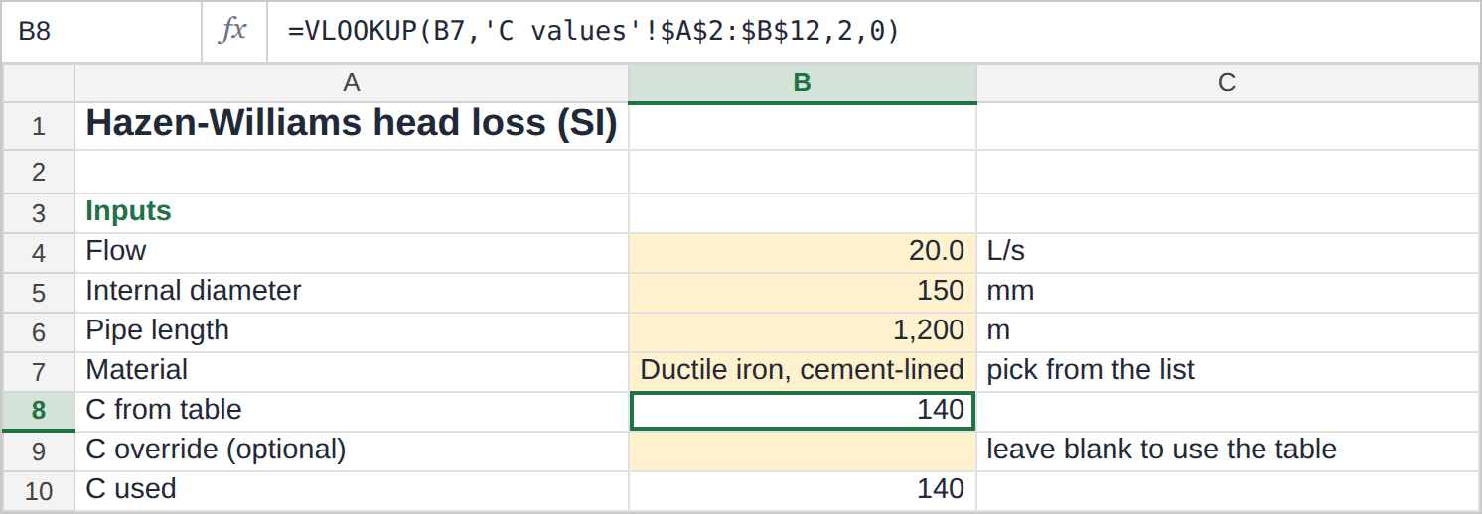
Task: Select column C header
Action: pyautogui.click(x=1227, y=83)
